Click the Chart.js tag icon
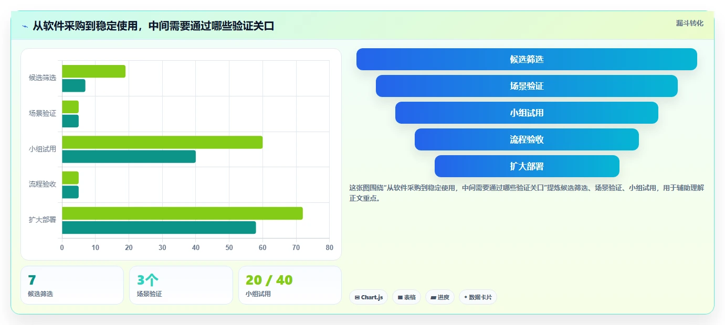725x325 pixels. point(357,297)
